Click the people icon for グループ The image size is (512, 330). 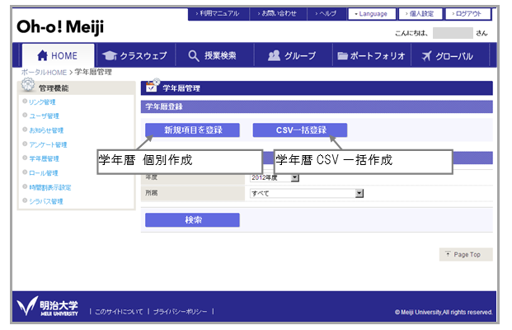tap(274, 55)
